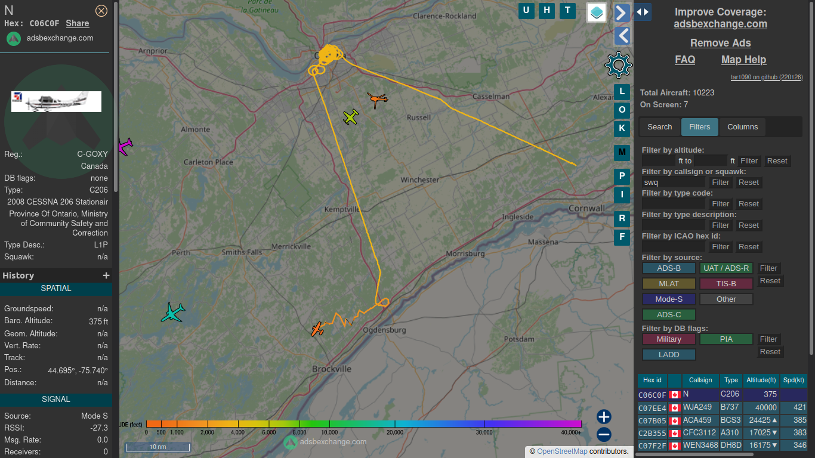Click the Canada flag in C06C0F row

click(x=675, y=394)
